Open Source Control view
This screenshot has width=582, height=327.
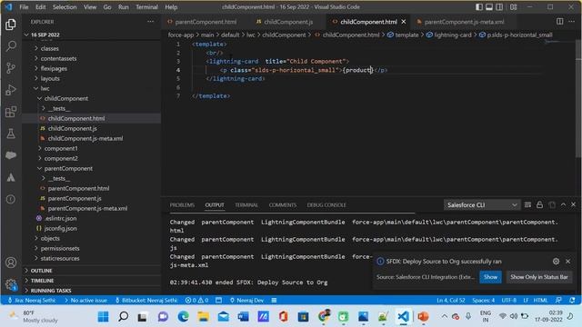coord(11,68)
